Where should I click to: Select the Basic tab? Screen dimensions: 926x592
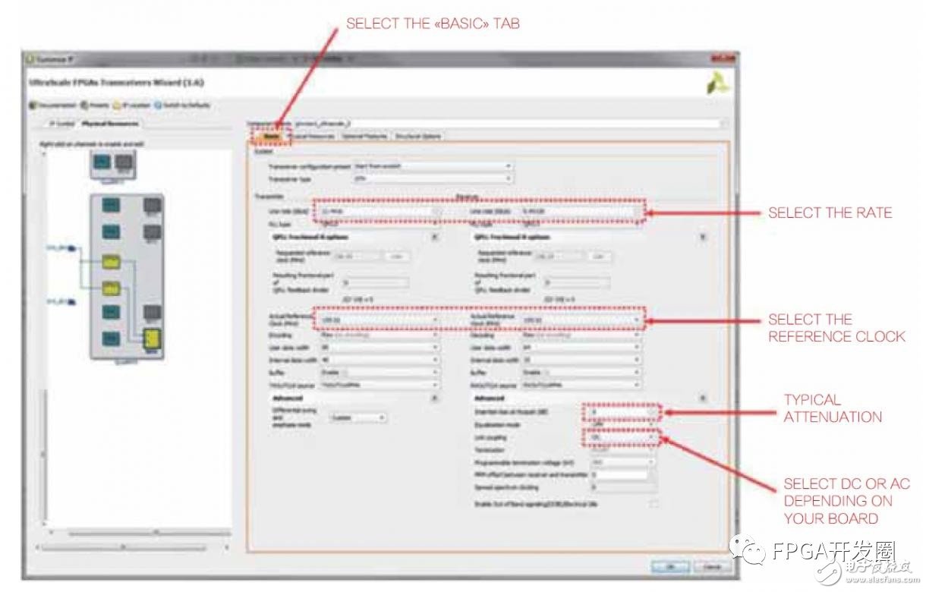click(270, 137)
